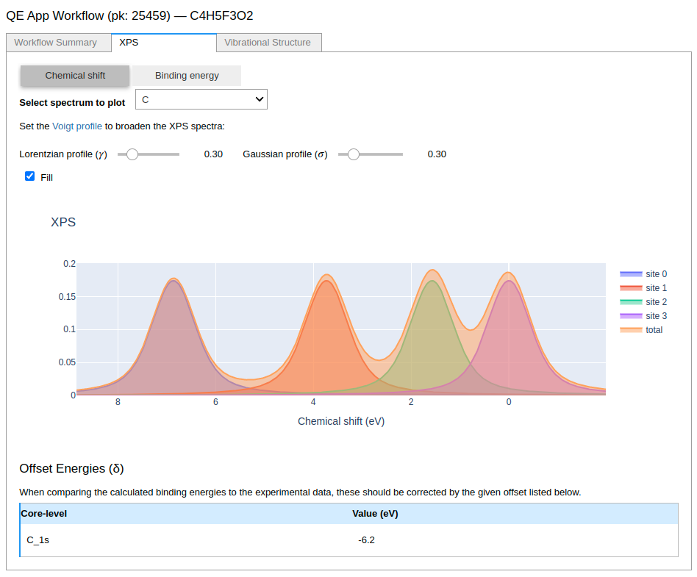The width and height of the screenshot is (697, 577).
Task: Hide the total trace in legend
Action: 641,330
